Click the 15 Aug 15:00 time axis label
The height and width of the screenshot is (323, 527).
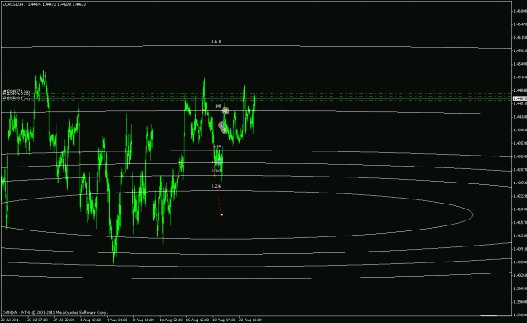[x=197, y=320]
